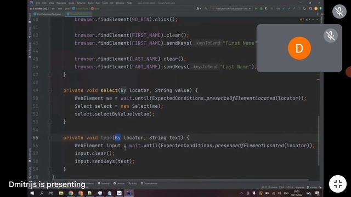
Task: Open the 4 spaces indent selector
Action: coord(300,187)
